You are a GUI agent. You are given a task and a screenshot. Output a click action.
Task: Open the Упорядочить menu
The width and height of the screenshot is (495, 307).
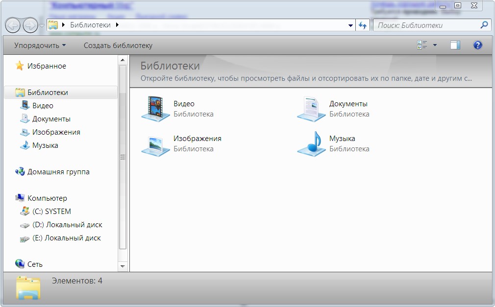40,46
